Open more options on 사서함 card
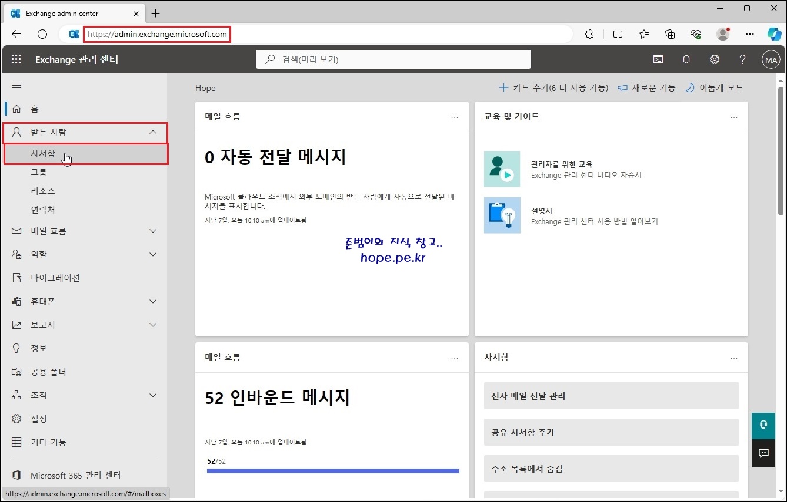787x502 pixels. pyautogui.click(x=734, y=358)
